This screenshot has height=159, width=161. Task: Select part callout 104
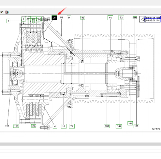pyautogui.click(x=130, y=123)
